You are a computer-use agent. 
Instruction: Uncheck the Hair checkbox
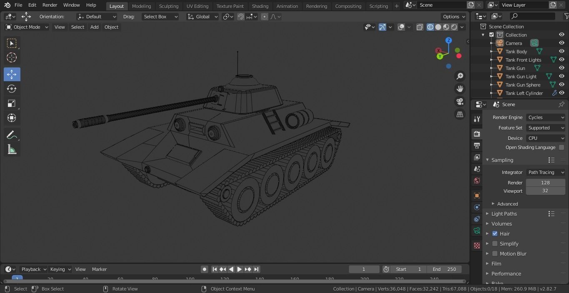click(x=495, y=234)
